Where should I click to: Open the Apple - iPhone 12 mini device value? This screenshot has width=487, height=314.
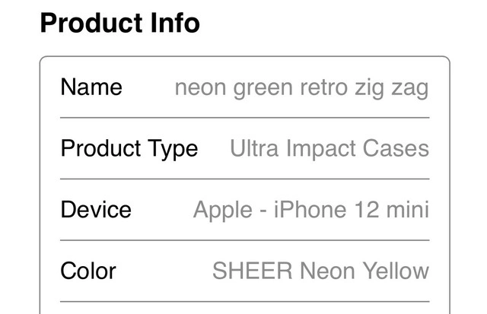pyautogui.click(x=310, y=209)
